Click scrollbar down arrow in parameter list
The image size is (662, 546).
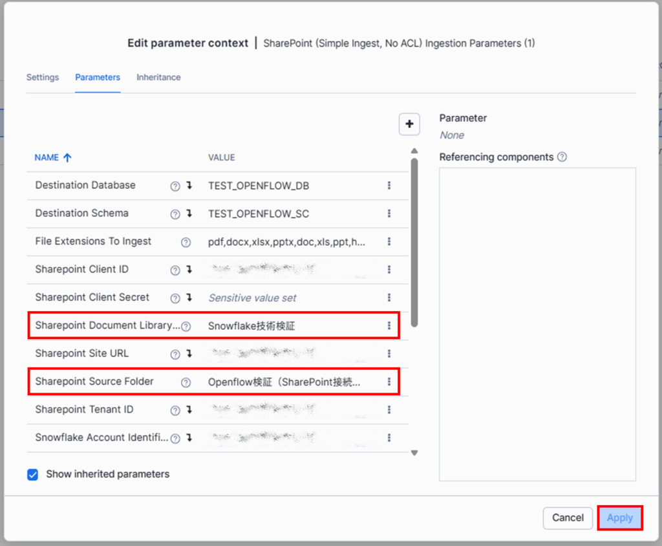click(x=414, y=453)
